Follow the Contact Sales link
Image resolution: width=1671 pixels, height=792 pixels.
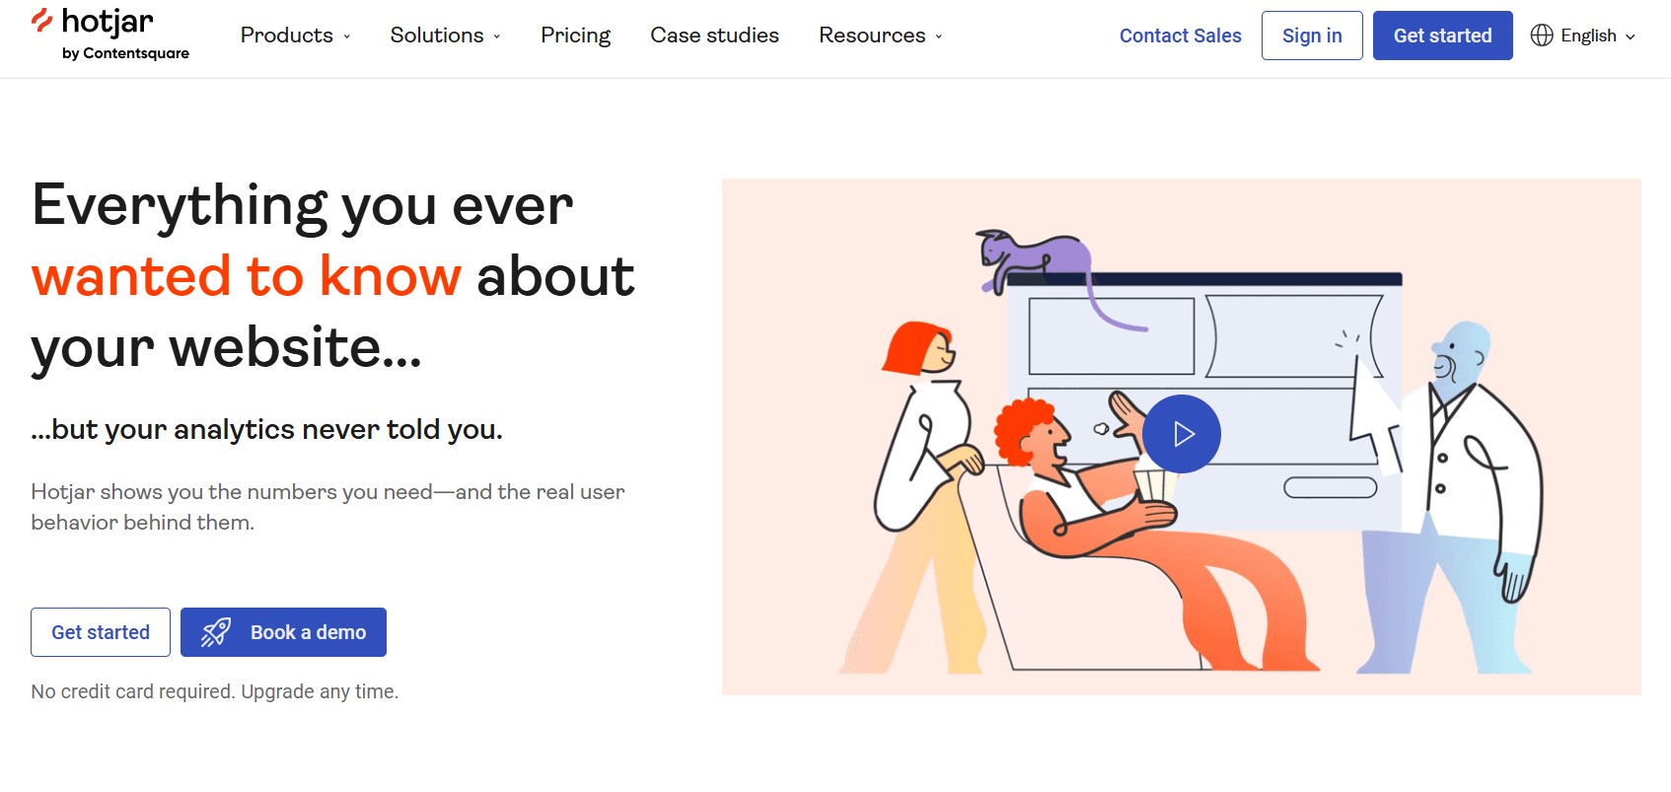point(1180,36)
